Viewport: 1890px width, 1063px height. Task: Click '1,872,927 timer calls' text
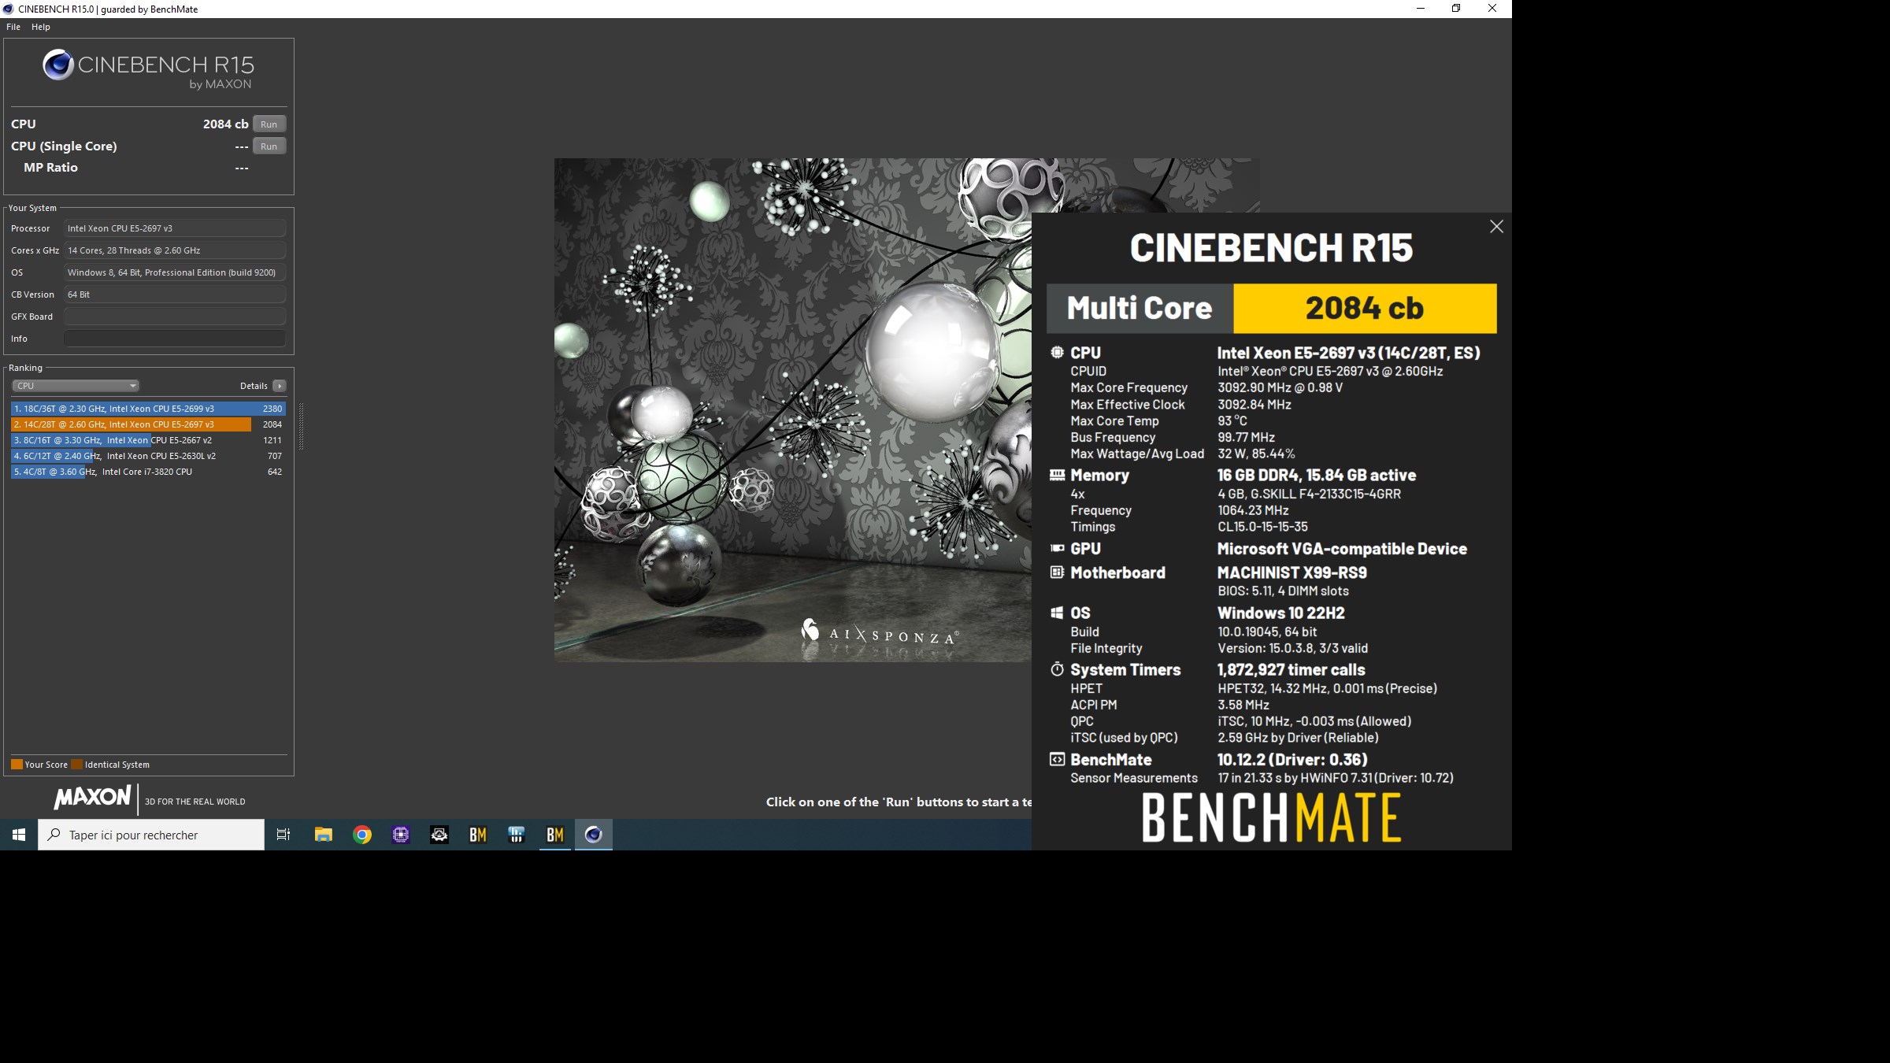coord(1291,669)
